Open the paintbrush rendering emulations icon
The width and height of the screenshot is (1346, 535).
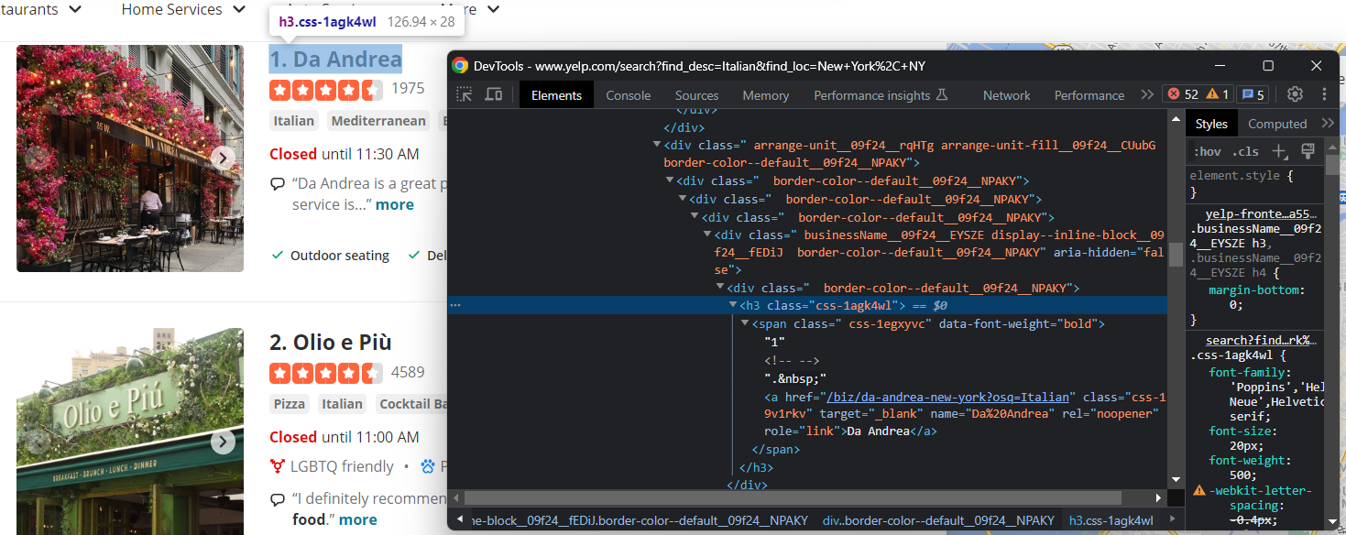point(1308,151)
